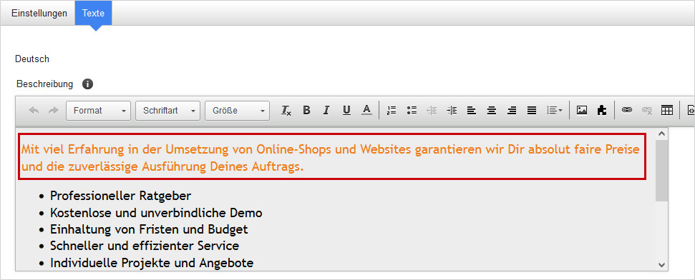This screenshot has width=695, height=280.
Task: Toggle underline formatting
Action: [346, 111]
